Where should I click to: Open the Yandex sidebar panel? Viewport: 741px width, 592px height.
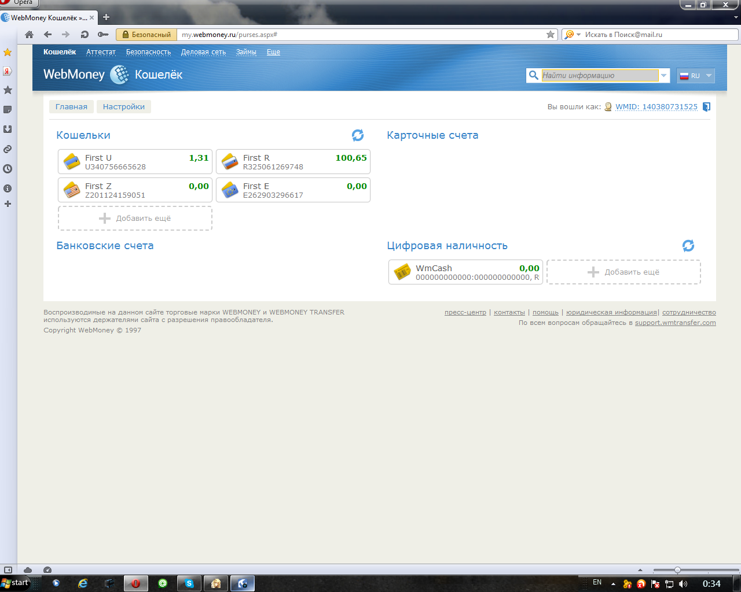(8, 71)
